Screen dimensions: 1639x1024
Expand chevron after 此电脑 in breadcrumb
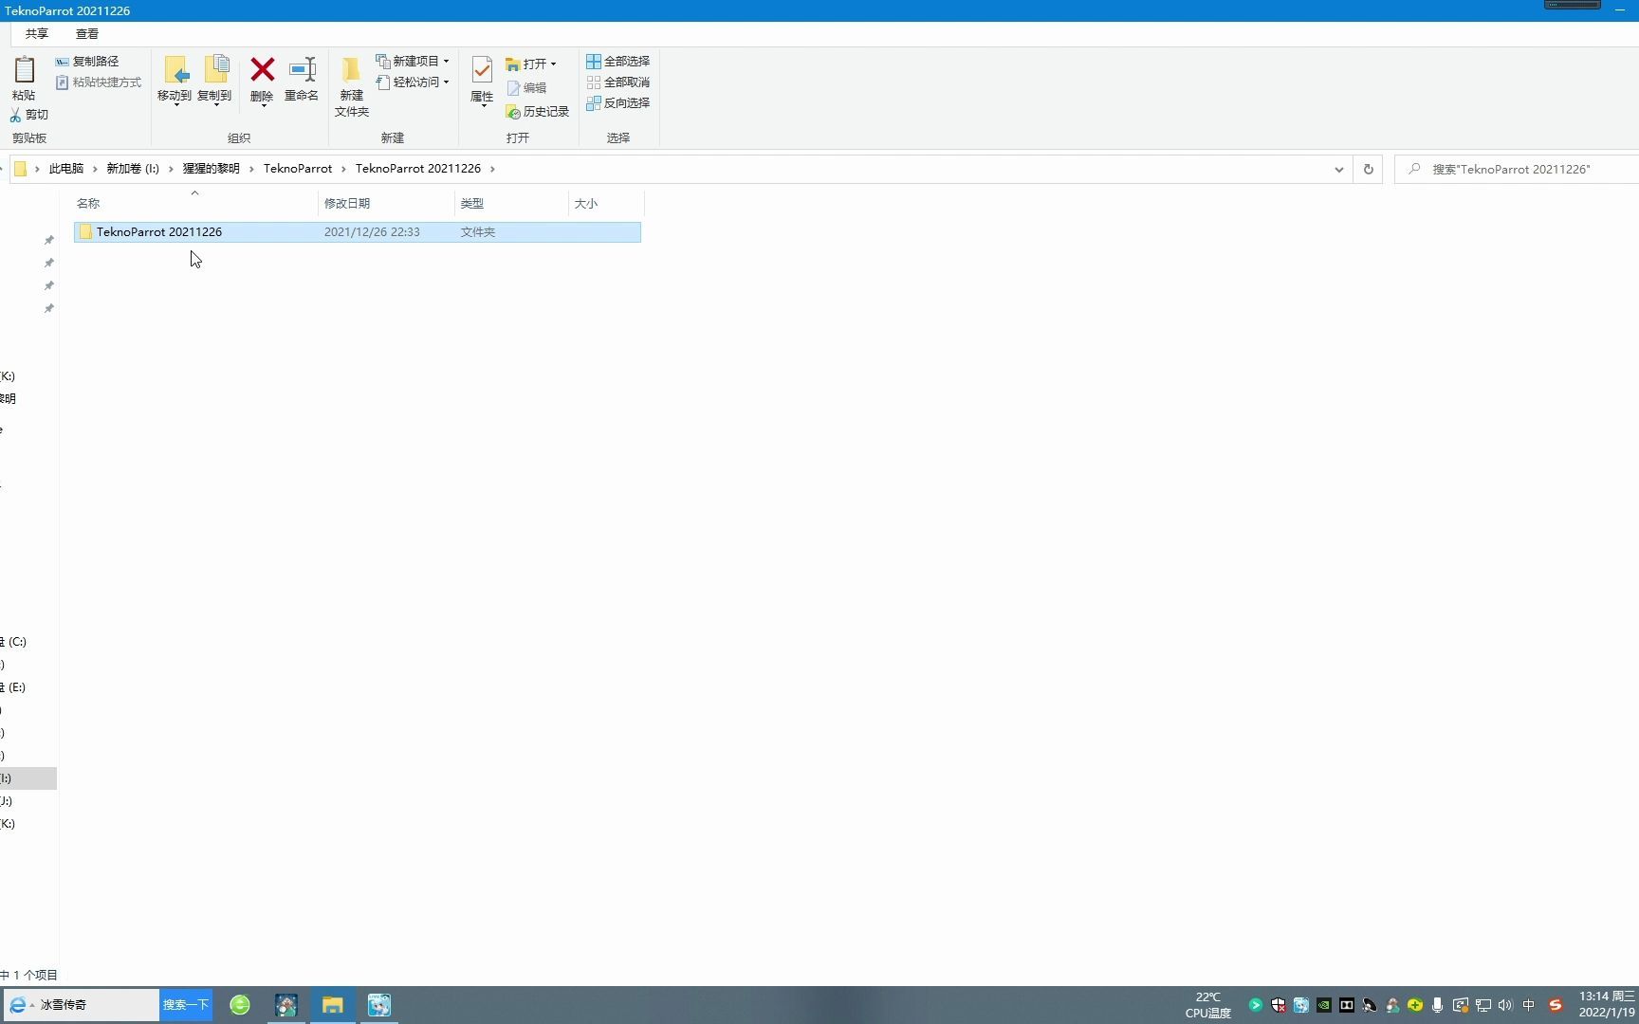pos(95,169)
